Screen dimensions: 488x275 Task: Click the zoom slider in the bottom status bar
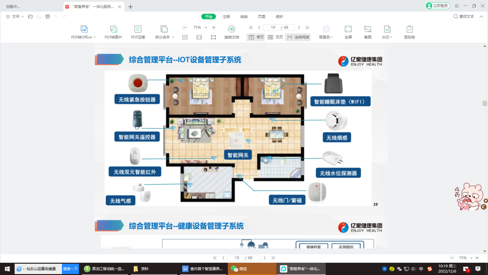463,258
